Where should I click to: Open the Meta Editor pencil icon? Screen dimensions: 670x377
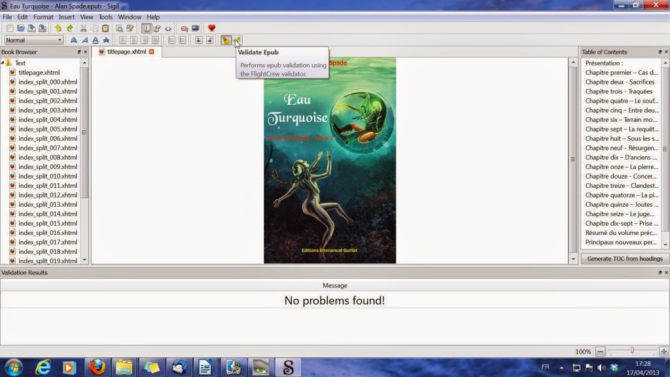point(130,28)
